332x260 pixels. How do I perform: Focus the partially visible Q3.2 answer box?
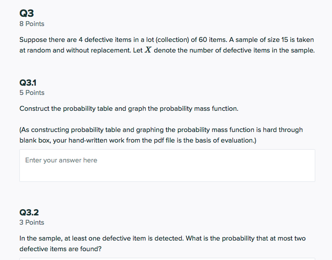[x=167, y=259]
